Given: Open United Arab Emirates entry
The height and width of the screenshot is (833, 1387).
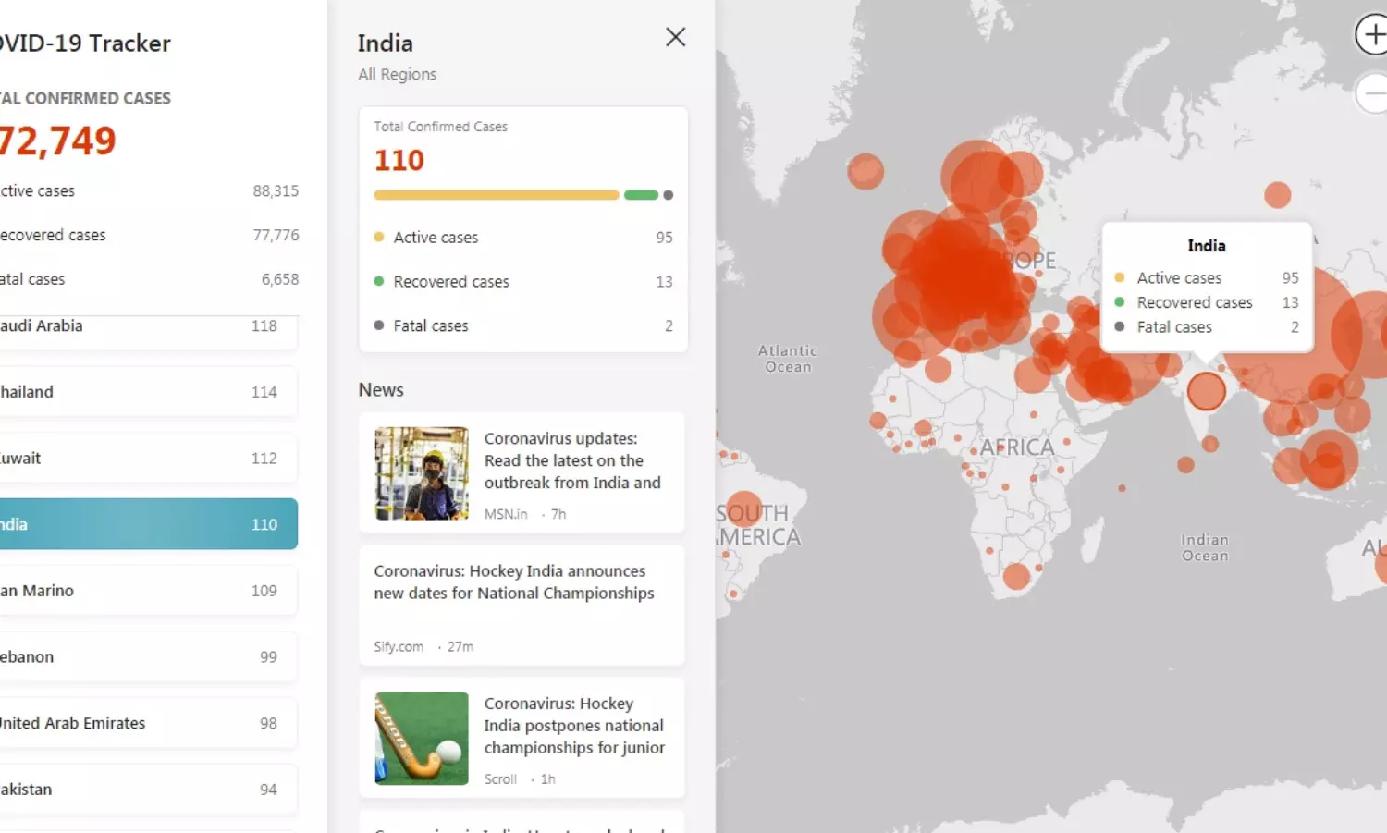Looking at the screenshot, I should (x=148, y=723).
